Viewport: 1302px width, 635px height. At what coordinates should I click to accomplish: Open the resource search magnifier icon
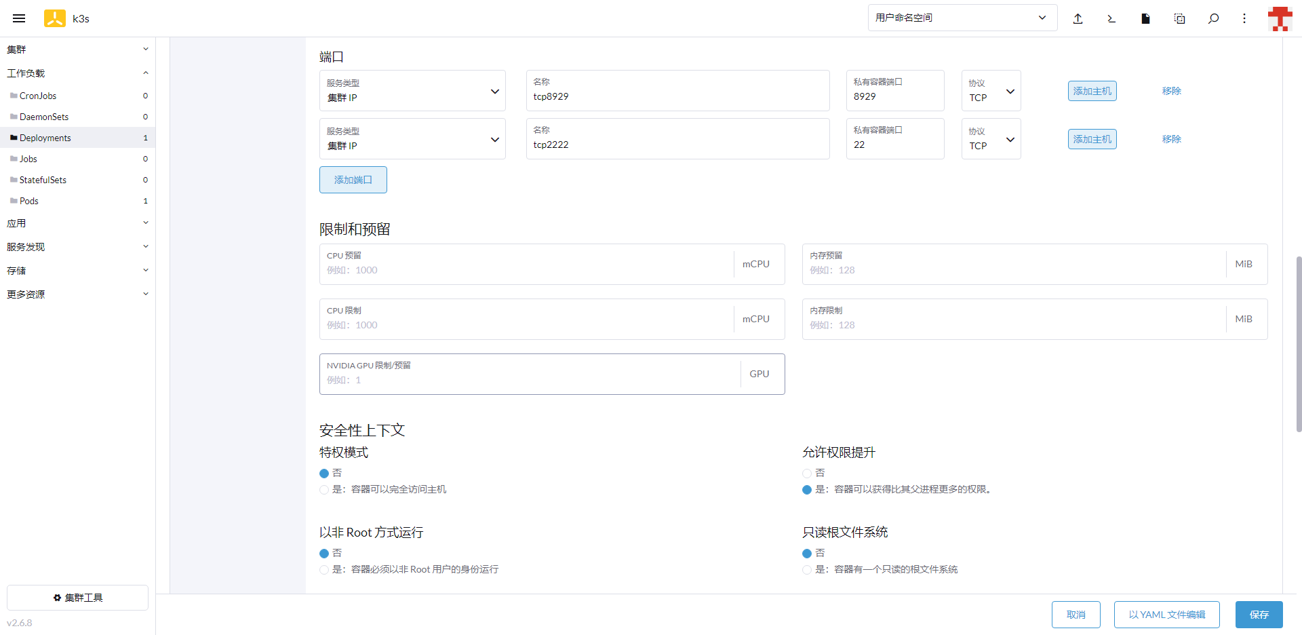[x=1213, y=18]
